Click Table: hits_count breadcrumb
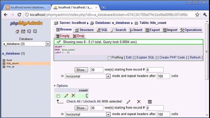The height and width of the screenshot is (118, 210). pos(153,23)
